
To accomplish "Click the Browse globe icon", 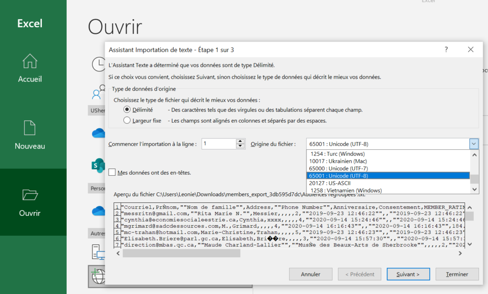I will click(x=97, y=277).
